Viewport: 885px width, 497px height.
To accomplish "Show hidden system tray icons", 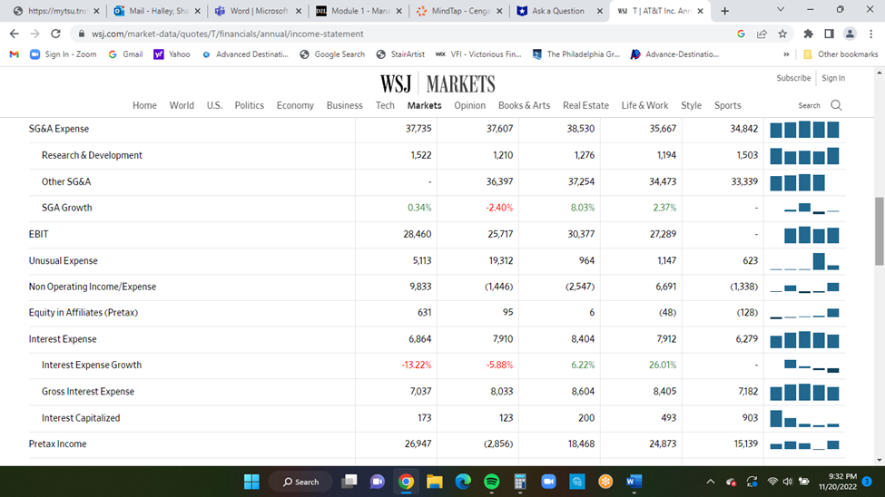I will point(711,482).
